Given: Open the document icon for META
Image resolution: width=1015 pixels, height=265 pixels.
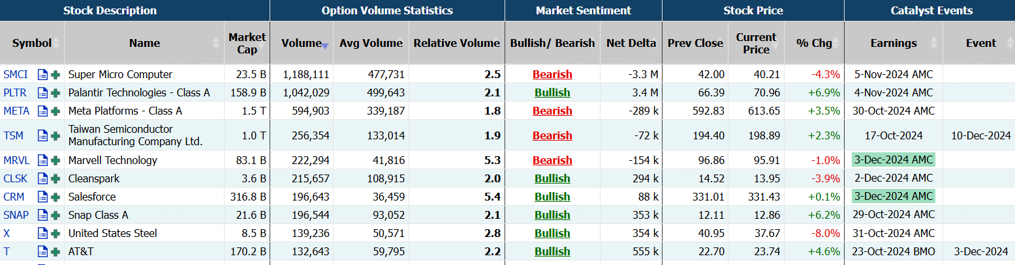Looking at the screenshot, I should 42,111.
